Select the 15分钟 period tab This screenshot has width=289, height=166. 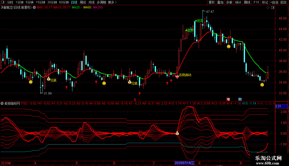coord(40,2)
